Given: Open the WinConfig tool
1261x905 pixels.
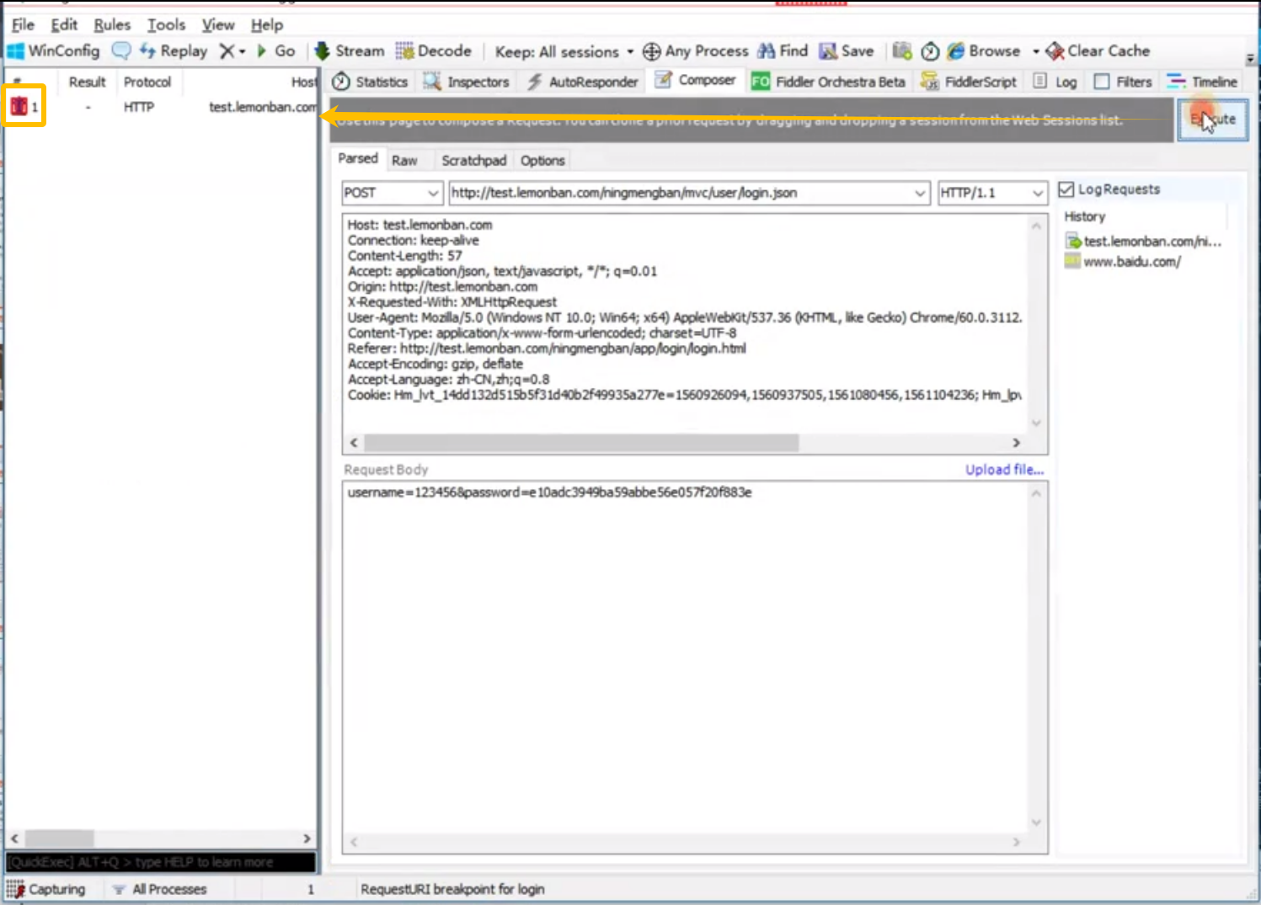Looking at the screenshot, I should 53,51.
